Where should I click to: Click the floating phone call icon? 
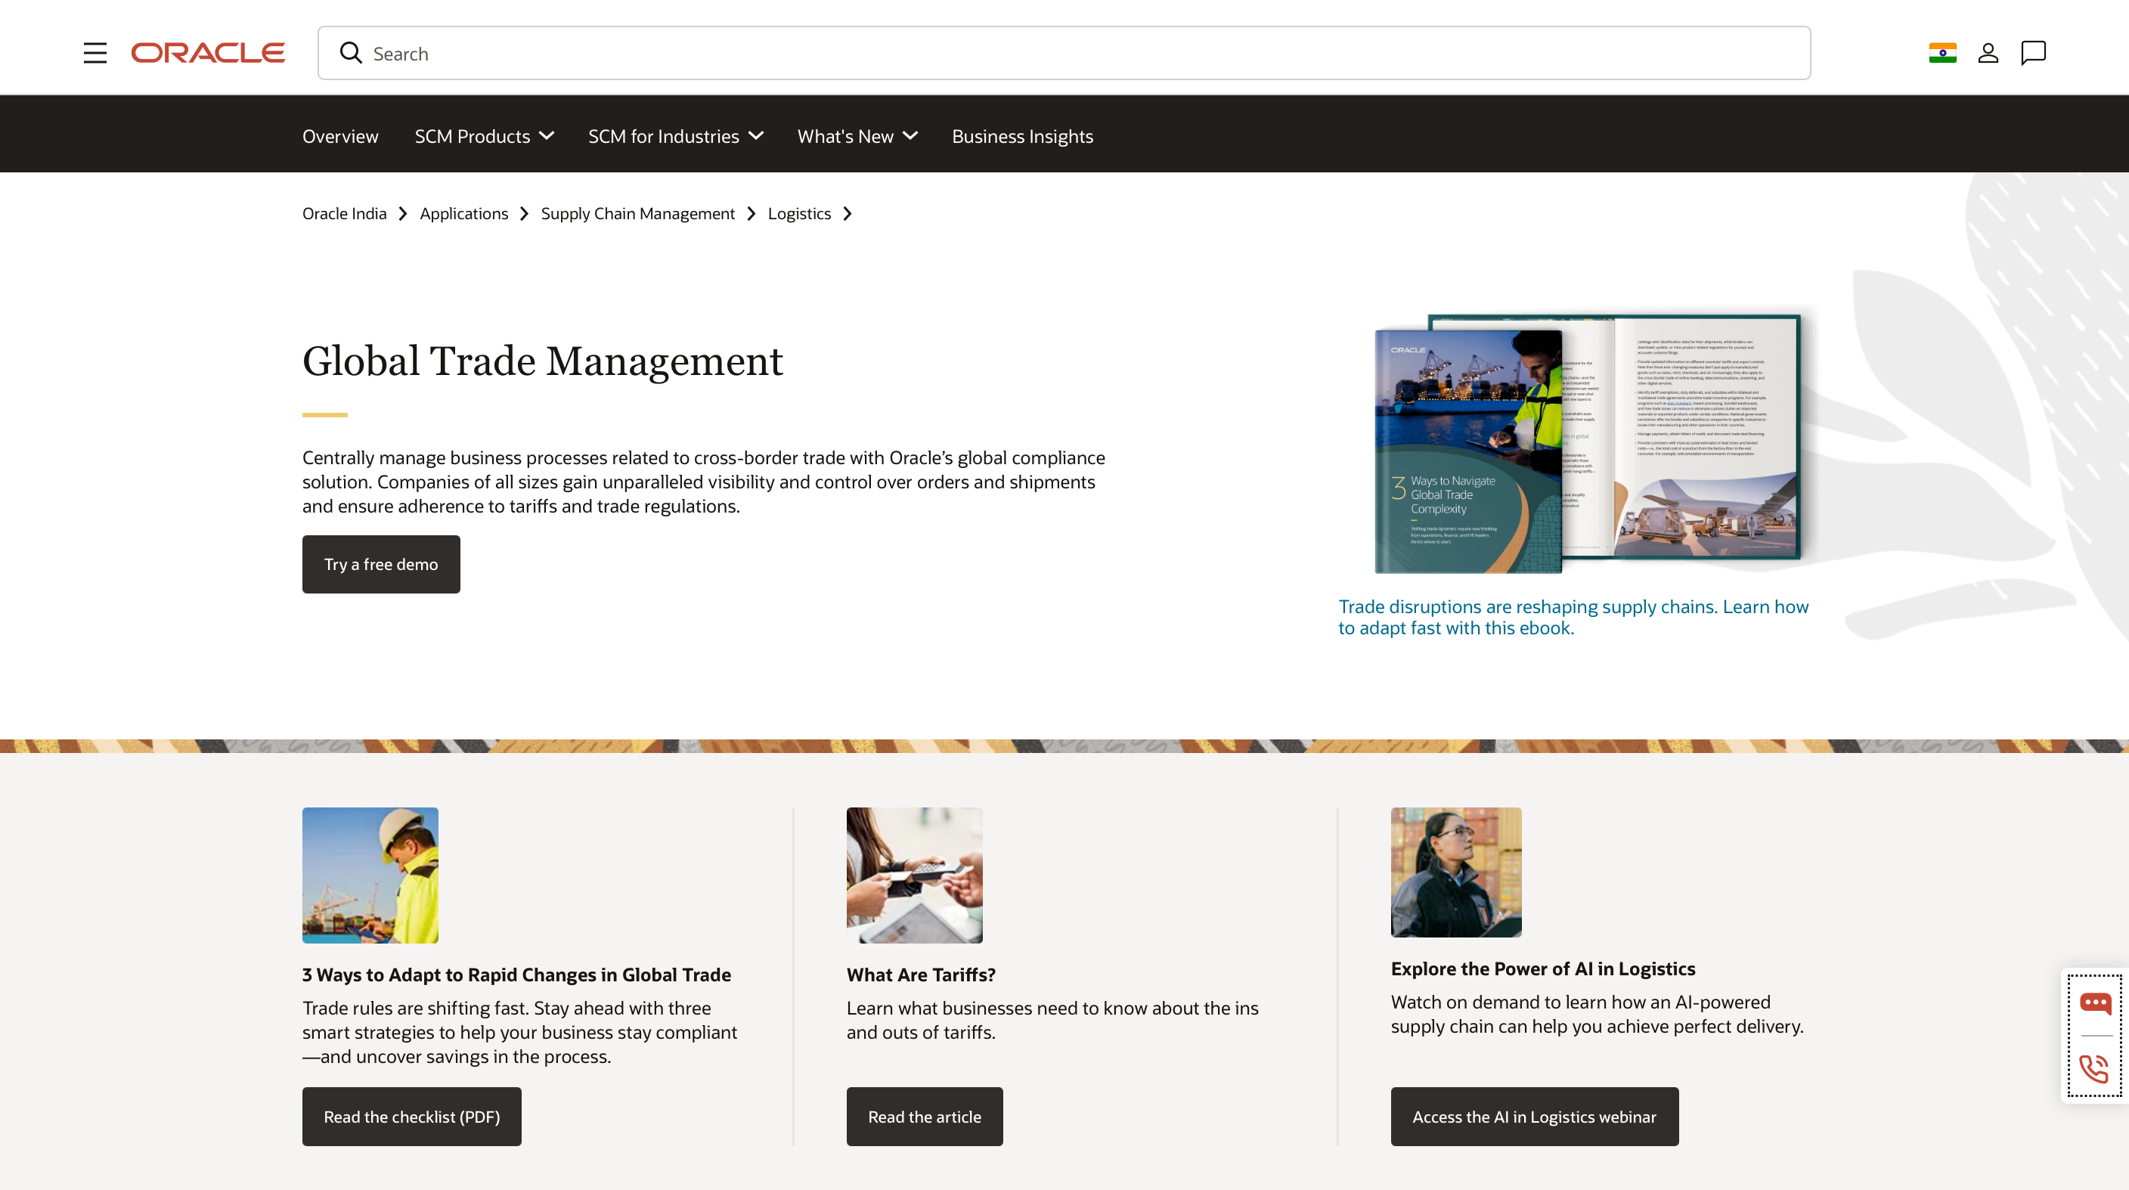tap(2094, 1068)
